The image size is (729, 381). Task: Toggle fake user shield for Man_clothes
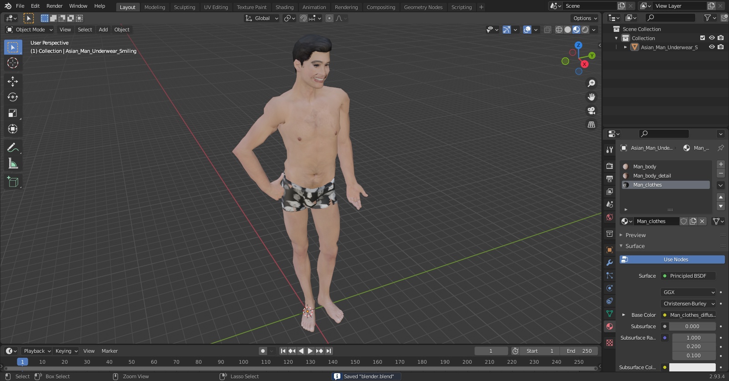[x=684, y=221]
